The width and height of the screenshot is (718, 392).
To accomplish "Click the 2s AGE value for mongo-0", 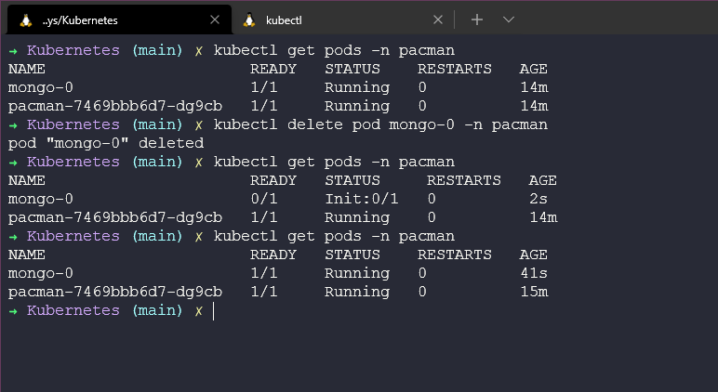I will [538, 199].
